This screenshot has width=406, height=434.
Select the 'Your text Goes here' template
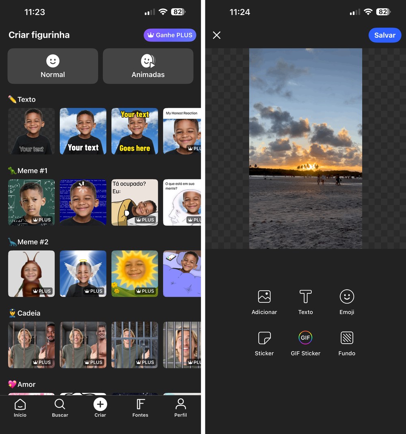point(134,131)
